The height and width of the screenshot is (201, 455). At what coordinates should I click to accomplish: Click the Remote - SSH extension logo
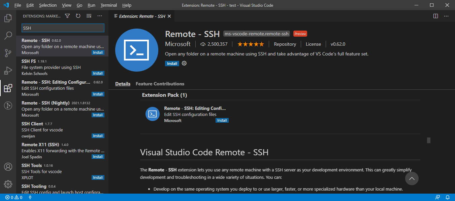tap(137, 50)
